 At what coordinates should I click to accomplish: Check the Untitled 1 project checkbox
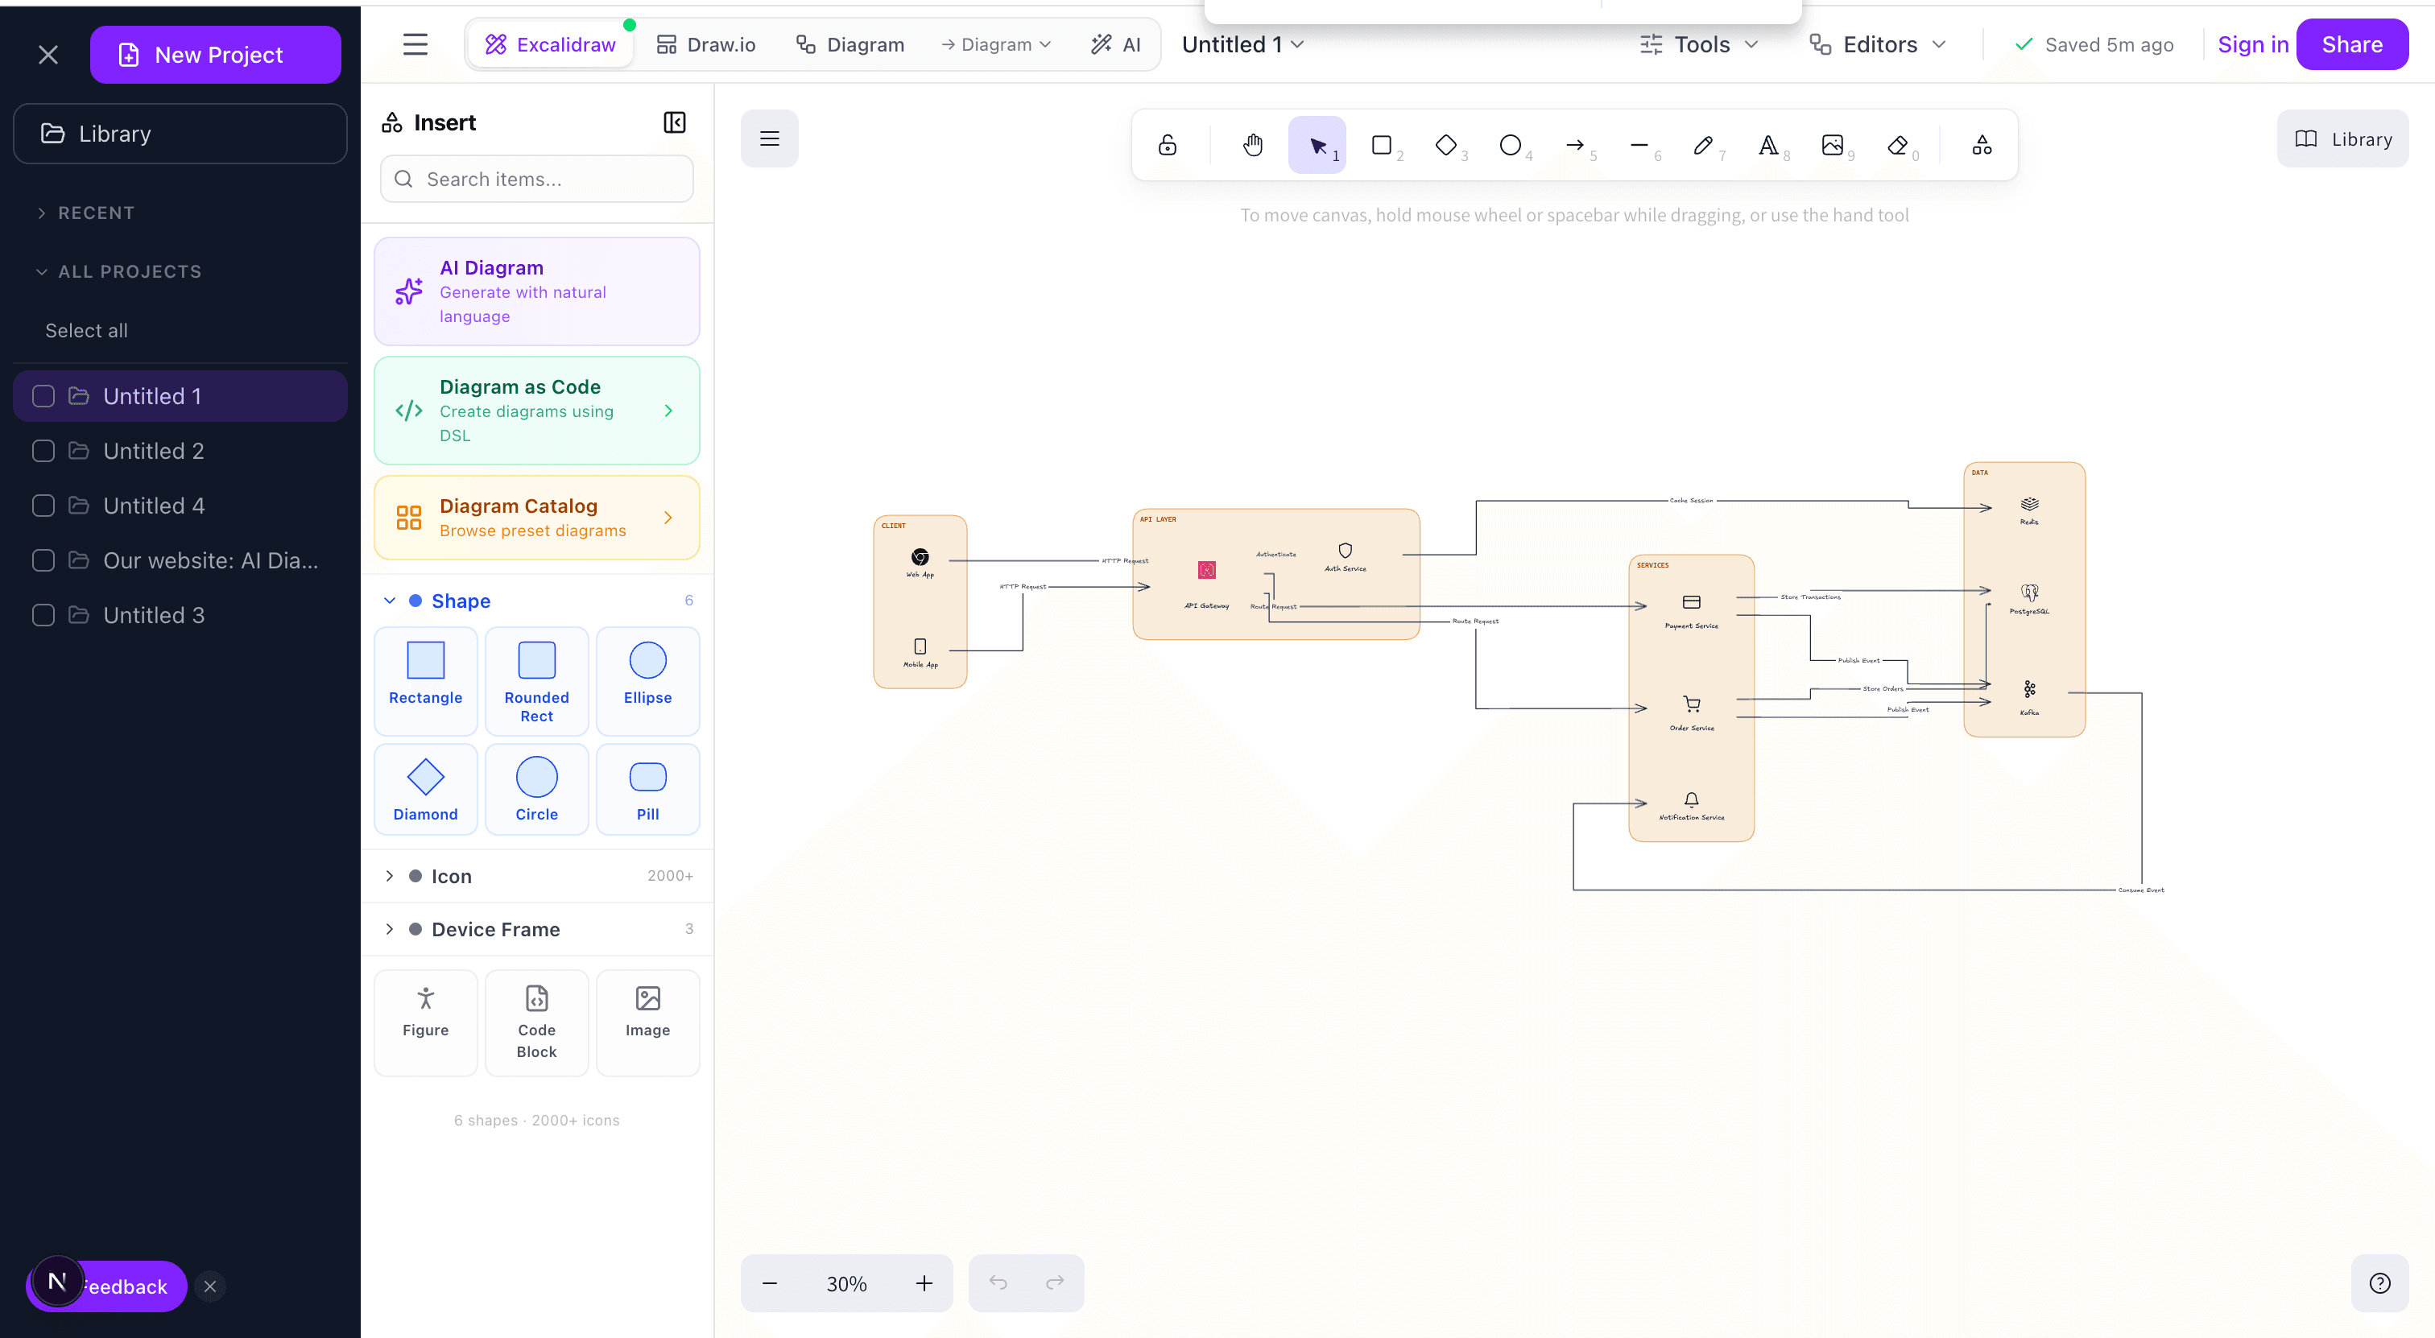pyautogui.click(x=43, y=396)
